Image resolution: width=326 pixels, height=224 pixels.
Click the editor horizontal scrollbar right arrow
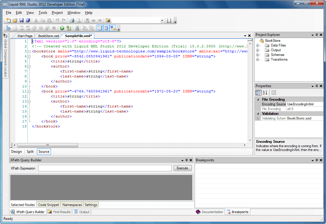pos(245,145)
